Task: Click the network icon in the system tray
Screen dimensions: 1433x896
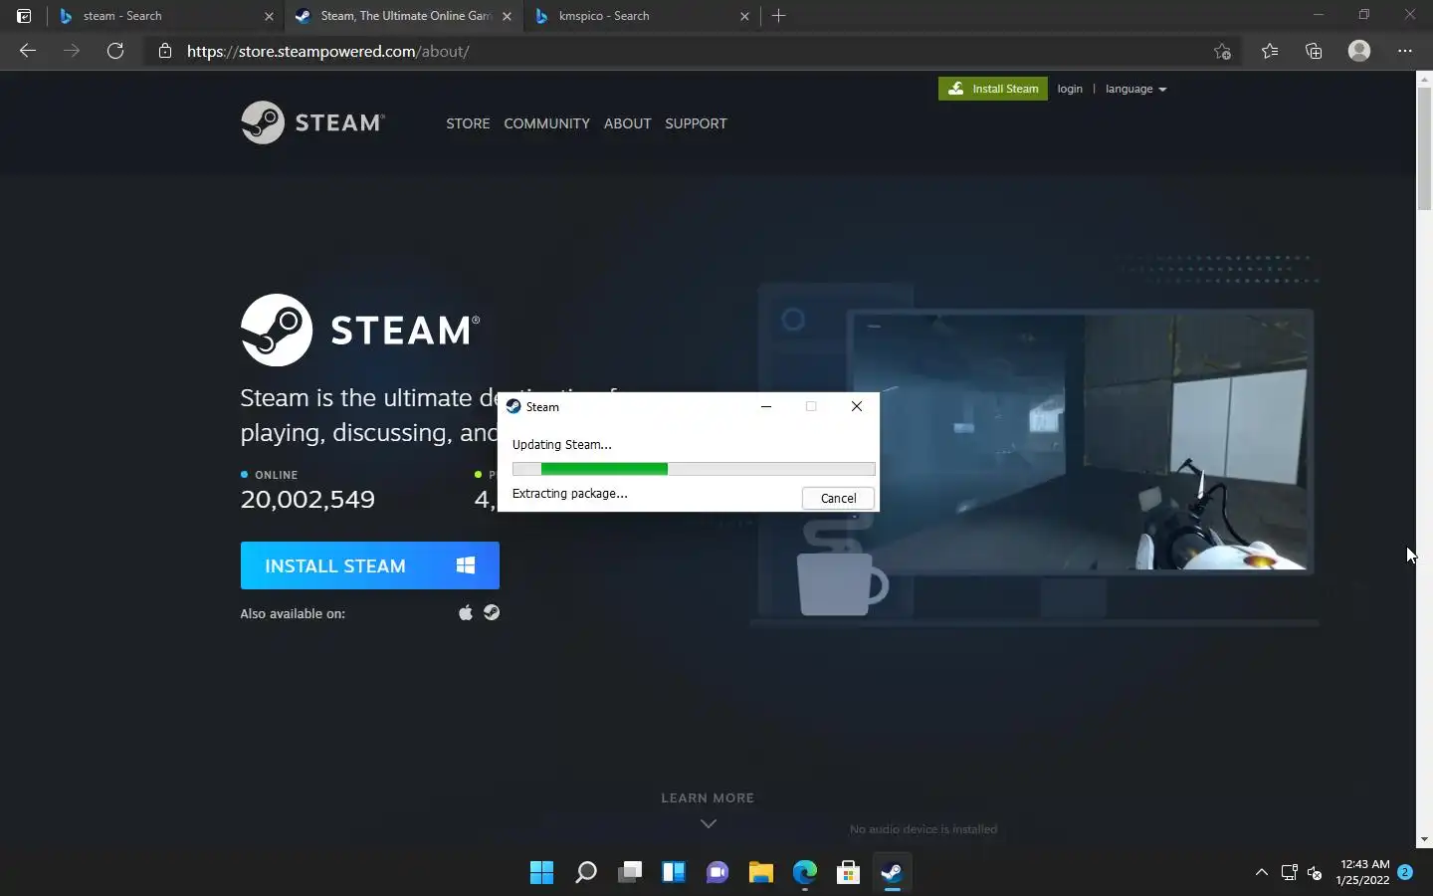Action: [x=1290, y=873]
